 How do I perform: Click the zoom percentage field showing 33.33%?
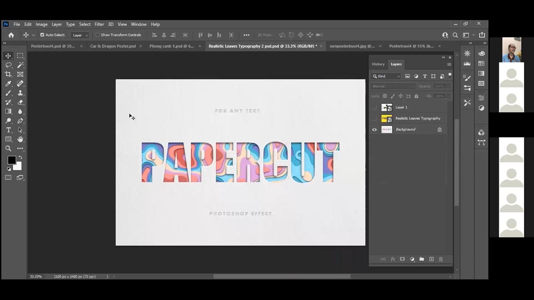36,277
